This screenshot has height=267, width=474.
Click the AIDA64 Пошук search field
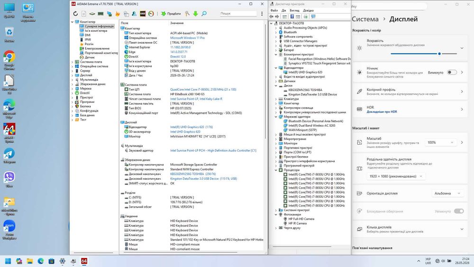pos(238,14)
